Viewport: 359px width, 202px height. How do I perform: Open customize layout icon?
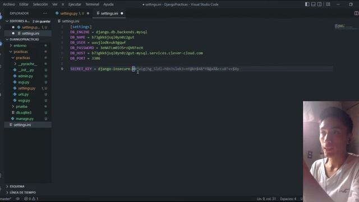pyautogui.click(x=328, y=4)
